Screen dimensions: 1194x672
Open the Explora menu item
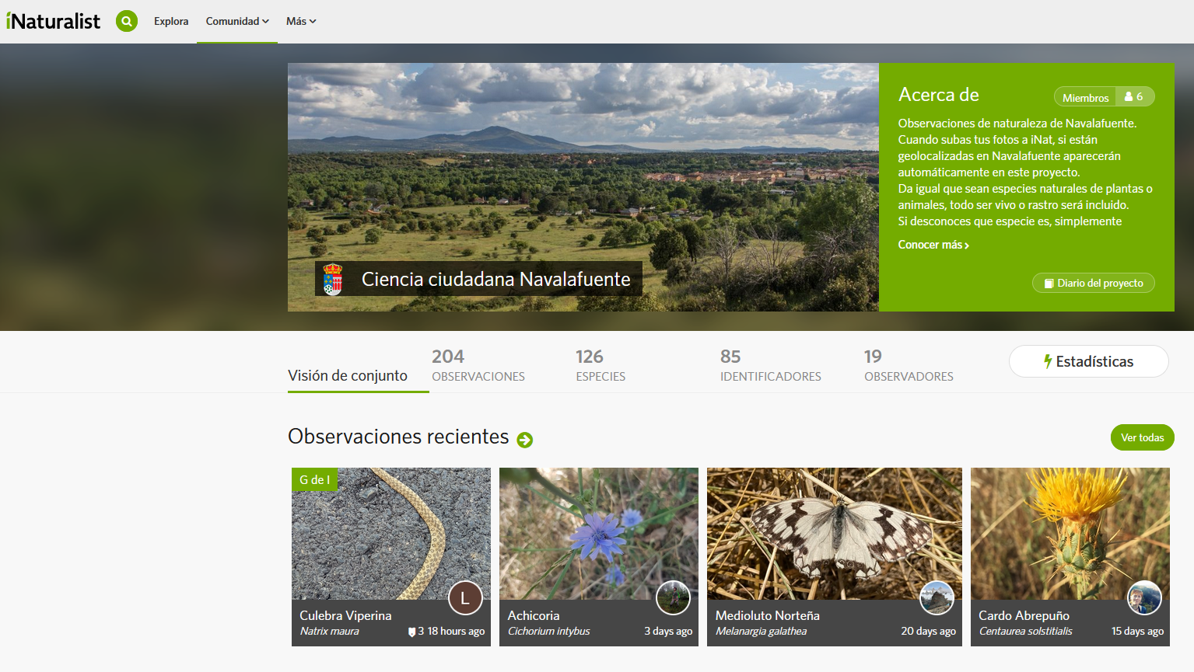point(171,21)
